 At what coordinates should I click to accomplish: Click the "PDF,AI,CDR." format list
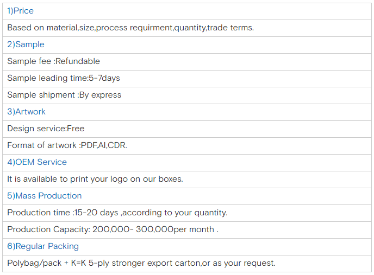pyautogui.click(x=104, y=145)
